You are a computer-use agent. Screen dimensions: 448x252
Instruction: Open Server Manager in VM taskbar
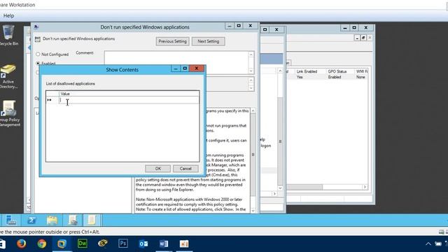coord(11,220)
